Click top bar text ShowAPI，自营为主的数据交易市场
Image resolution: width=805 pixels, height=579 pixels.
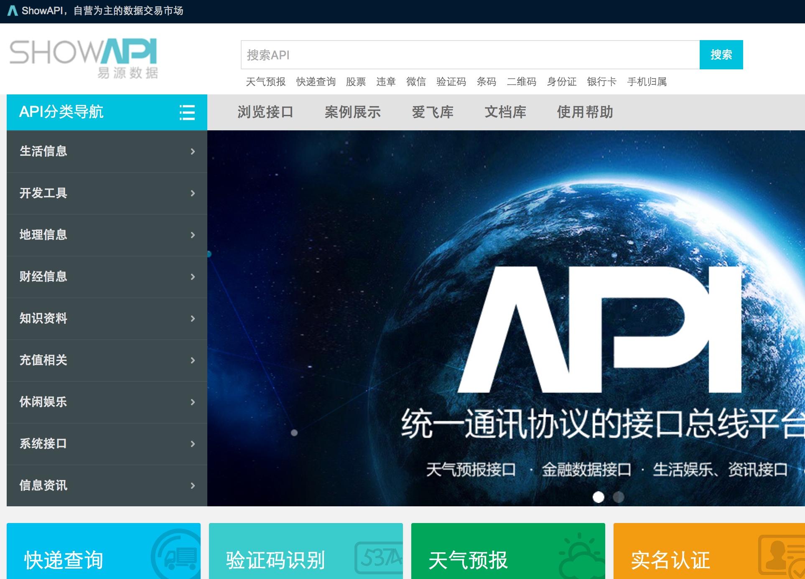(x=102, y=10)
